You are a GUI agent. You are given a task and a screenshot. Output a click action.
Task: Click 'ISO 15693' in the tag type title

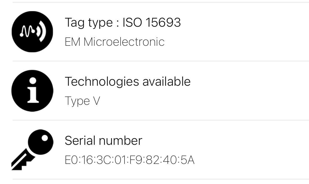(x=151, y=22)
